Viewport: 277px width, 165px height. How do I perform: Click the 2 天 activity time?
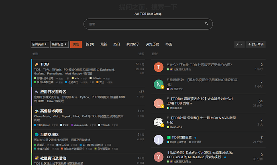pyautogui.click(x=260, y=125)
